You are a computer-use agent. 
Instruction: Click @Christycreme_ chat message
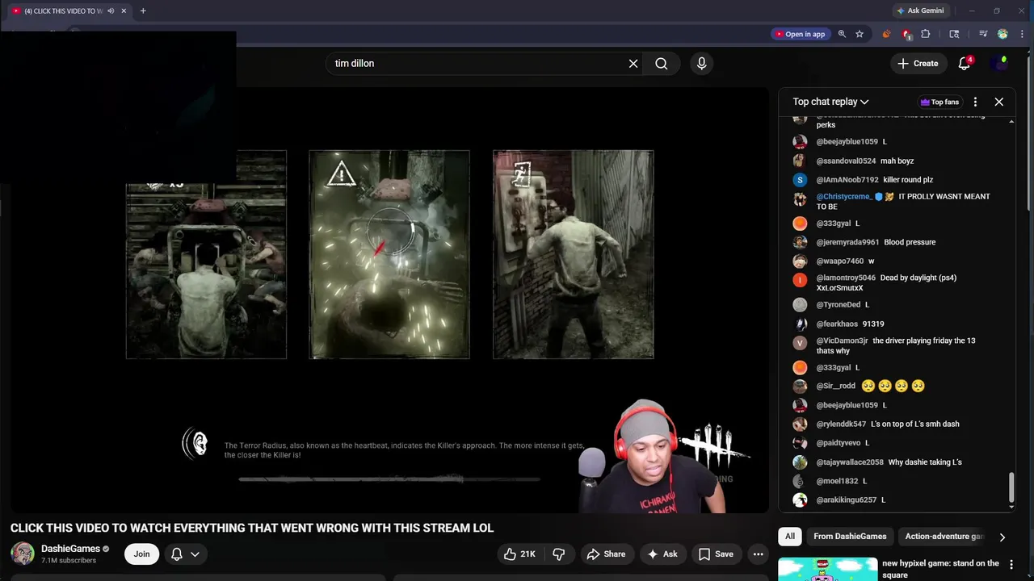point(897,201)
